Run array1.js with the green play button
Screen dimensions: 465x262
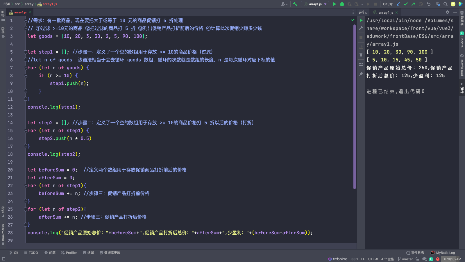coord(335,4)
